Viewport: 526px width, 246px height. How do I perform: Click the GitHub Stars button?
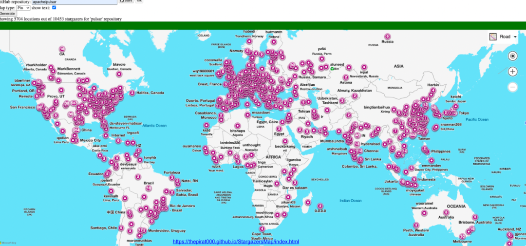[126, 1]
